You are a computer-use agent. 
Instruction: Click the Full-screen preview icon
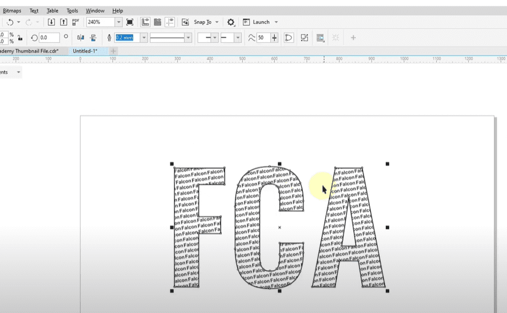coord(130,22)
